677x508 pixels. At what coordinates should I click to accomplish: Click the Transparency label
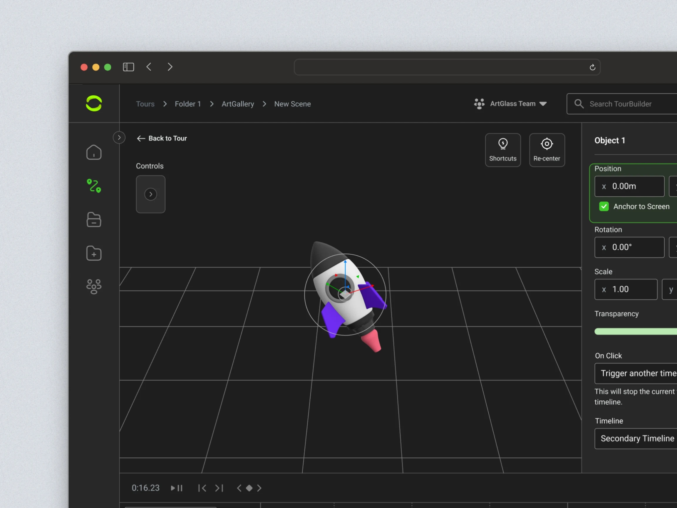tap(616, 314)
